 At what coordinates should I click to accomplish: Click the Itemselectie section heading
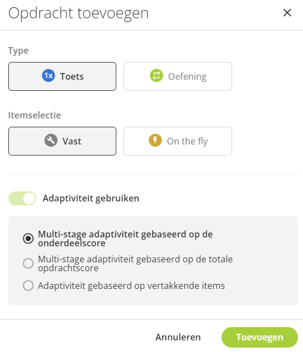pyautogui.click(x=34, y=115)
